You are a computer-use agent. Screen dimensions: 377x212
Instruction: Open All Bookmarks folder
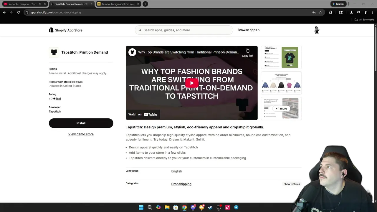364,20
